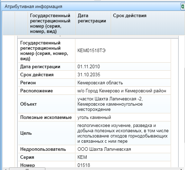Select участок Шахта Лапичевская -2 object value

110,104
